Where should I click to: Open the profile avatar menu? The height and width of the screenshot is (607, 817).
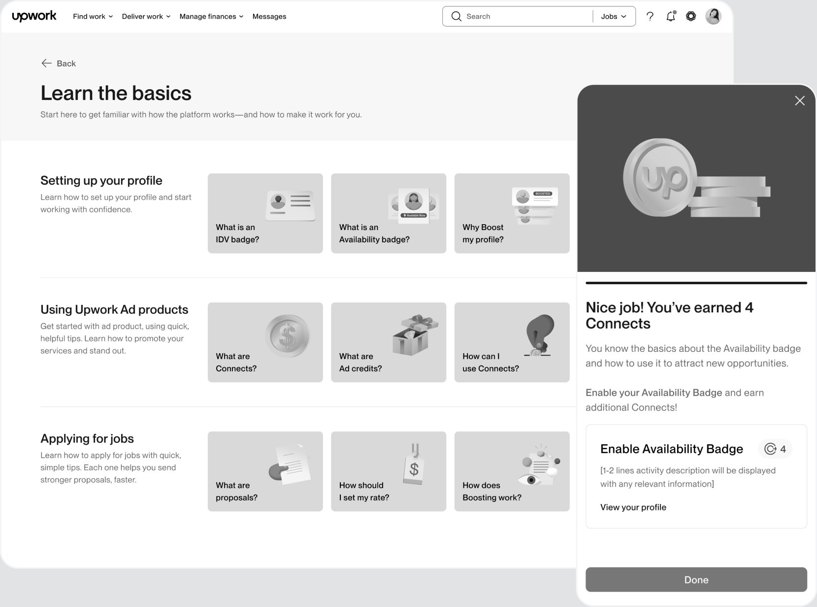713,16
